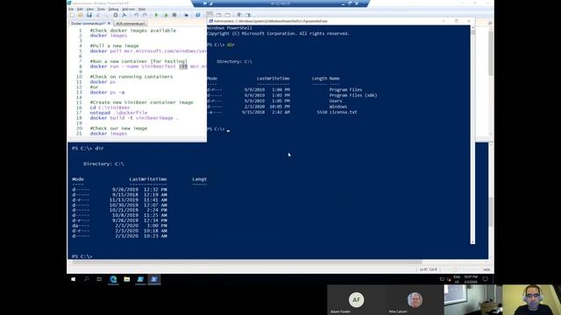Image resolution: width=561 pixels, height=315 pixels.
Task: Close the Docker commands.ps1 tab
Action: tap(109, 24)
